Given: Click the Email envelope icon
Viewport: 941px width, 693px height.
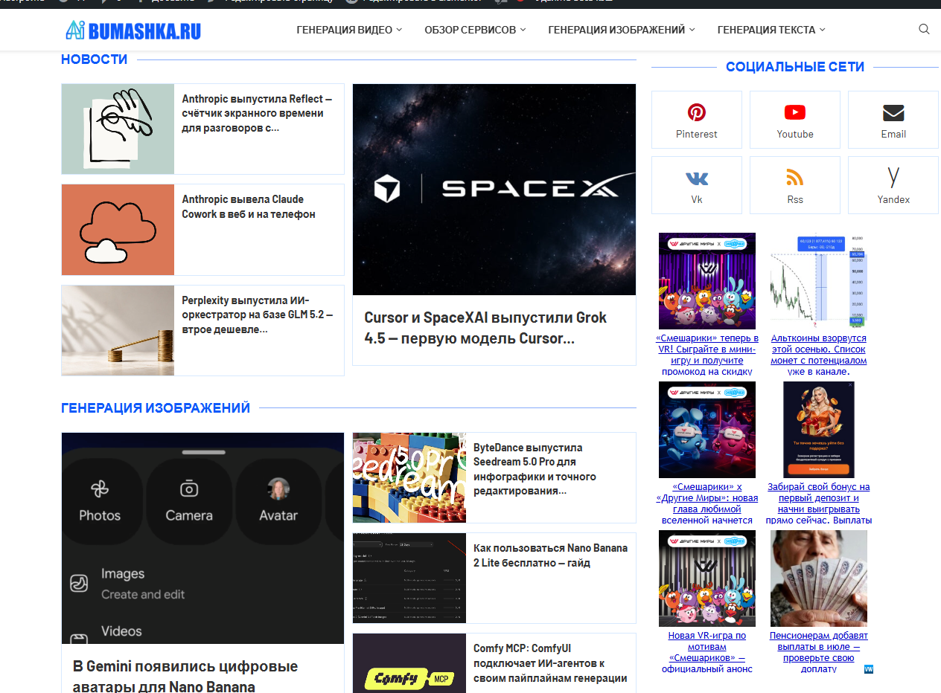Looking at the screenshot, I should coord(893,113).
